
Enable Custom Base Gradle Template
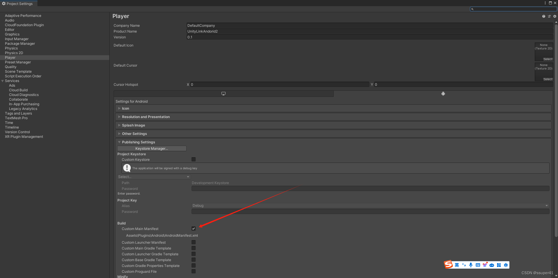pyautogui.click(x=194, y=260)
